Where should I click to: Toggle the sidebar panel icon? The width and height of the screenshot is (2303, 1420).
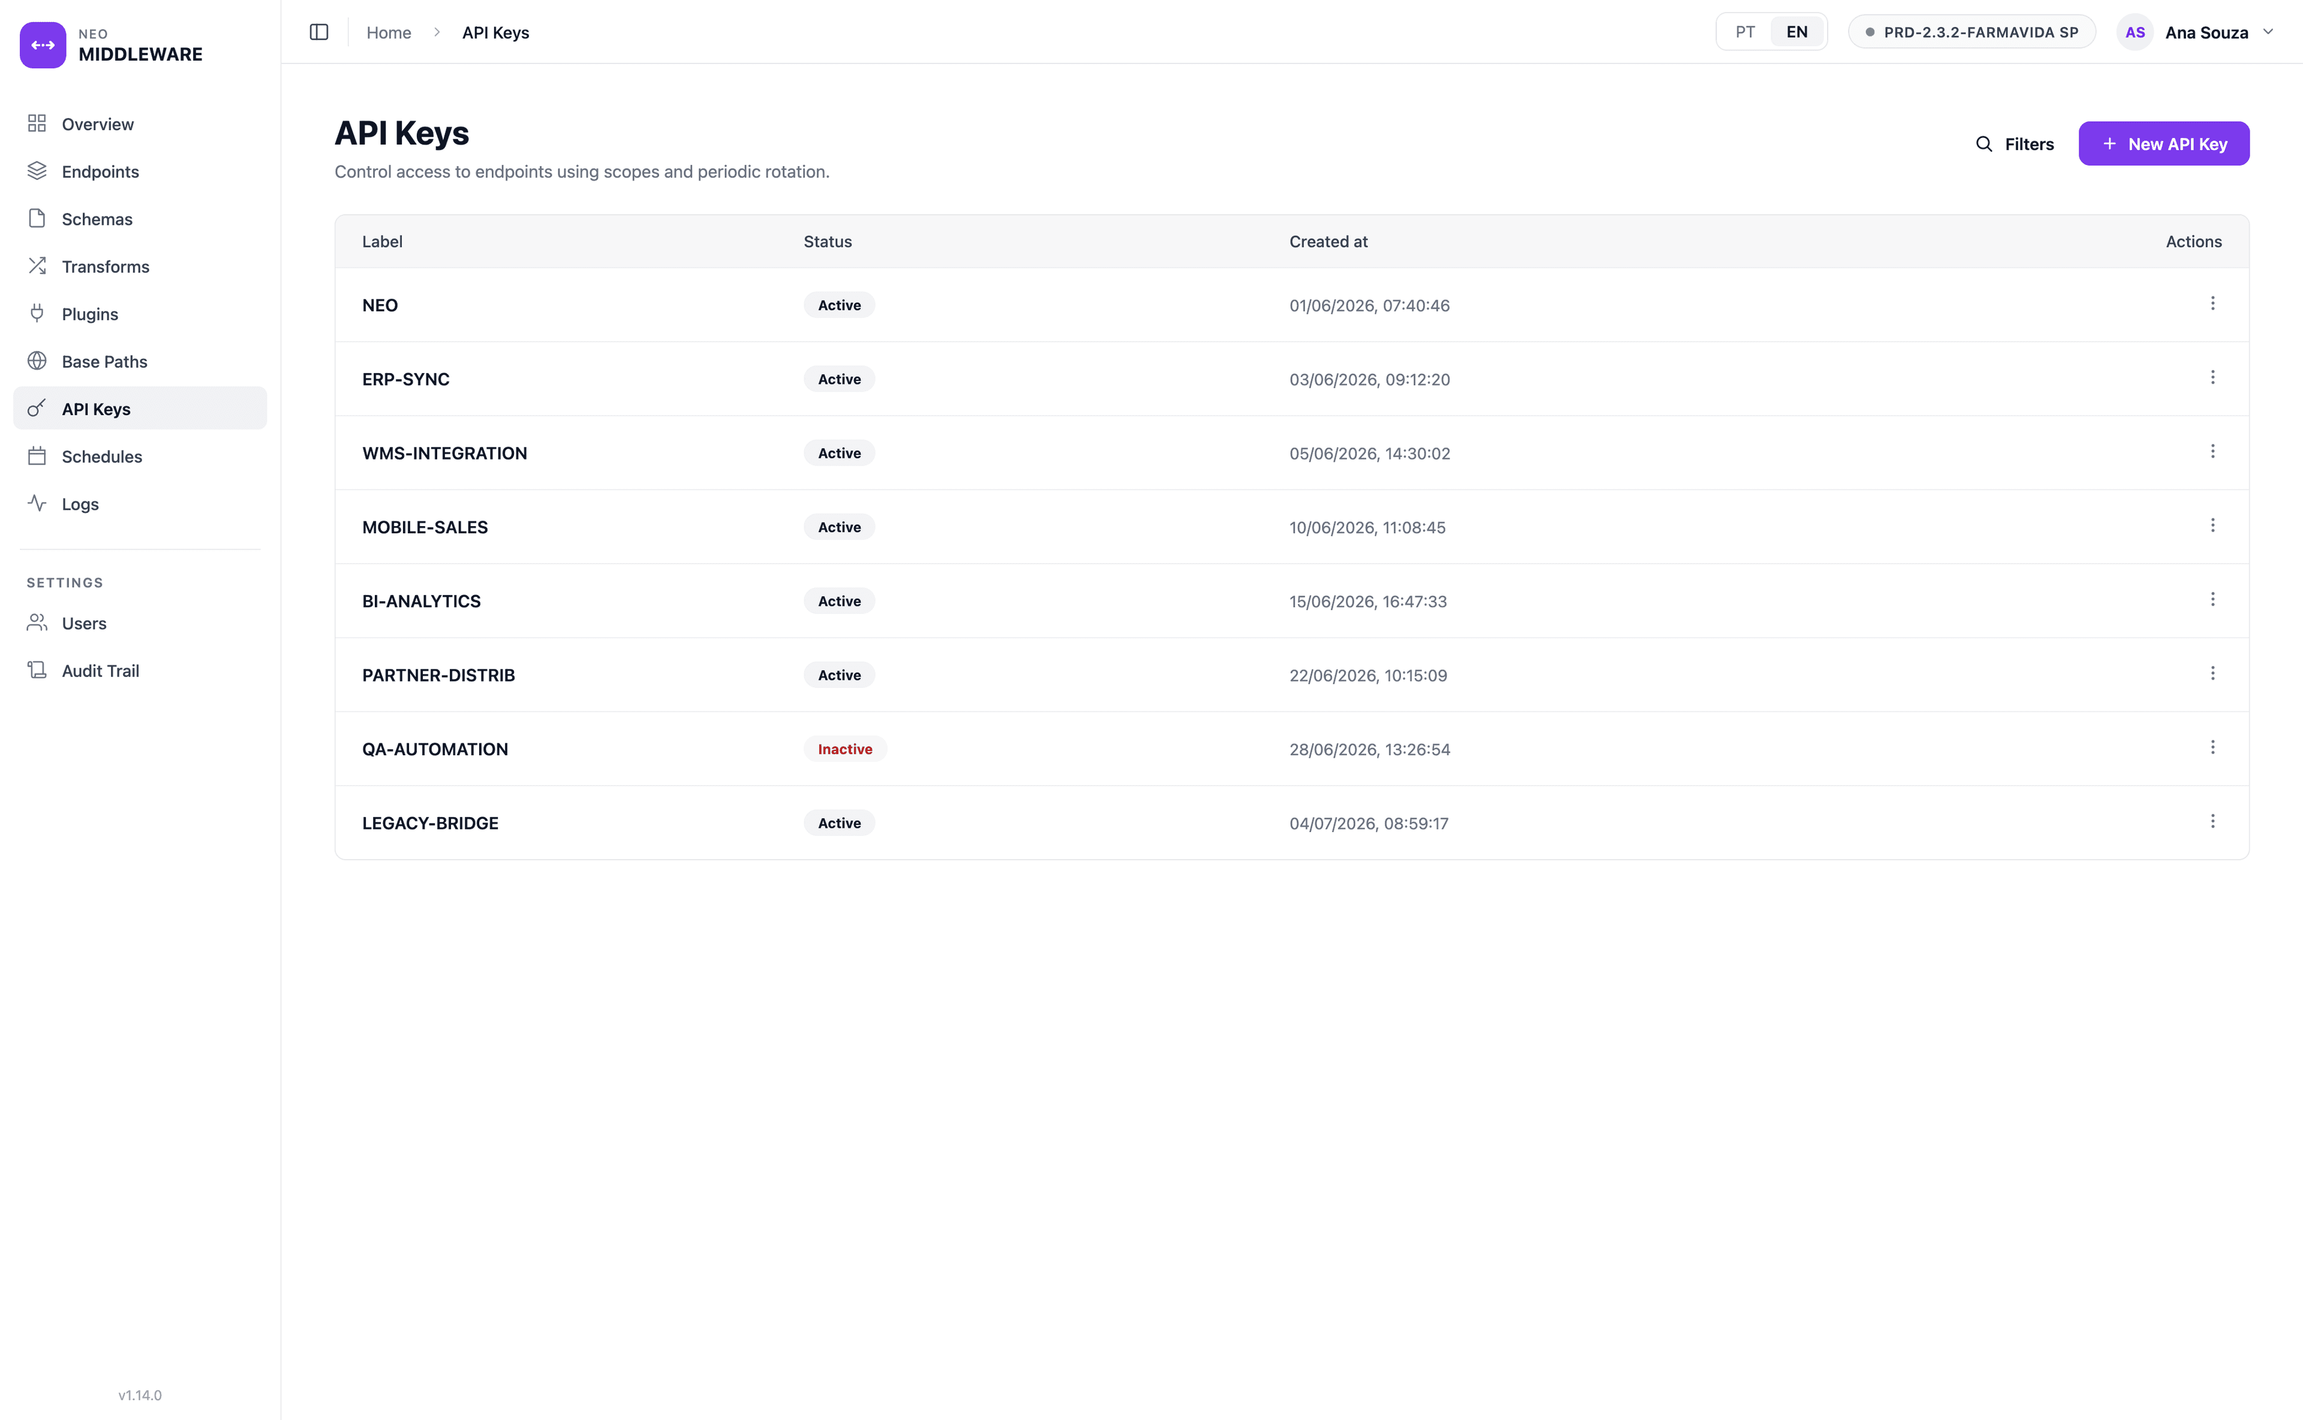[x=319, y=32]
